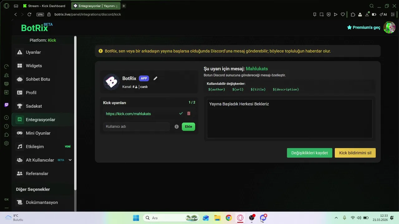The width and height of the screenshot is (399, 224).
Task: Select the Entegrasyonlar browser tab
Action: click(96, 6)
